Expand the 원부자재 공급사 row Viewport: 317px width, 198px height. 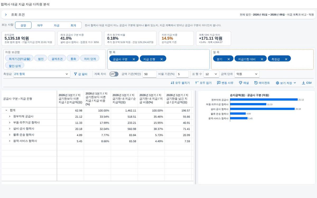coord(10,116)
